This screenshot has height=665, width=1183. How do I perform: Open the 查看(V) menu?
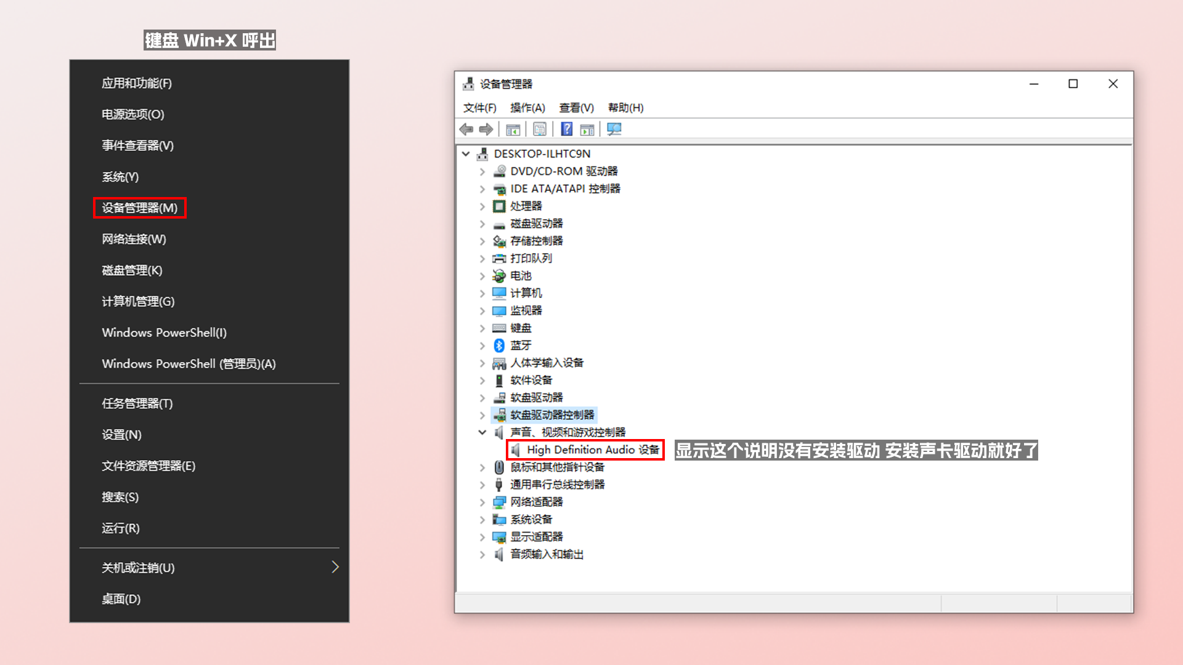coord(576,108)
